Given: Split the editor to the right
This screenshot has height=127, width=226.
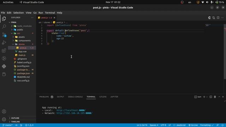Looking at the screenshot, I should pyautogui.click(x=218, y=18).
